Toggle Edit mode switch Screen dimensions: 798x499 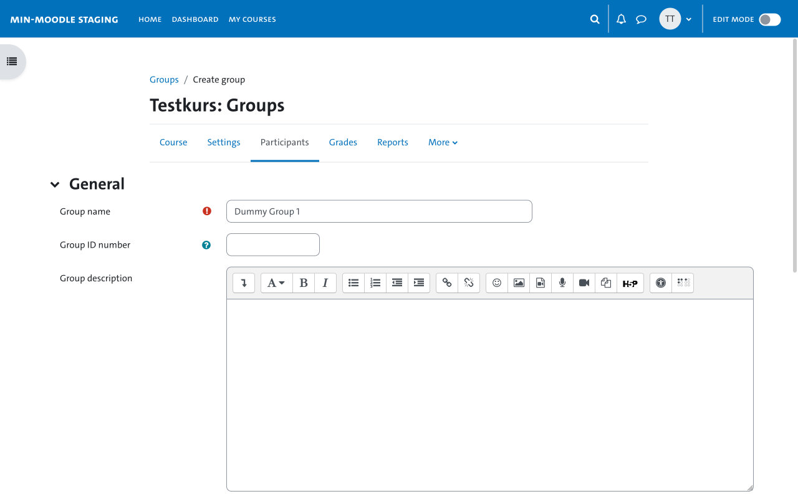[769, 19]
